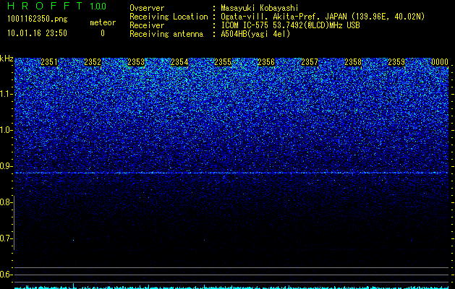Click the 2354 time marker
This screenshot has width=455, height=289.
179,61
